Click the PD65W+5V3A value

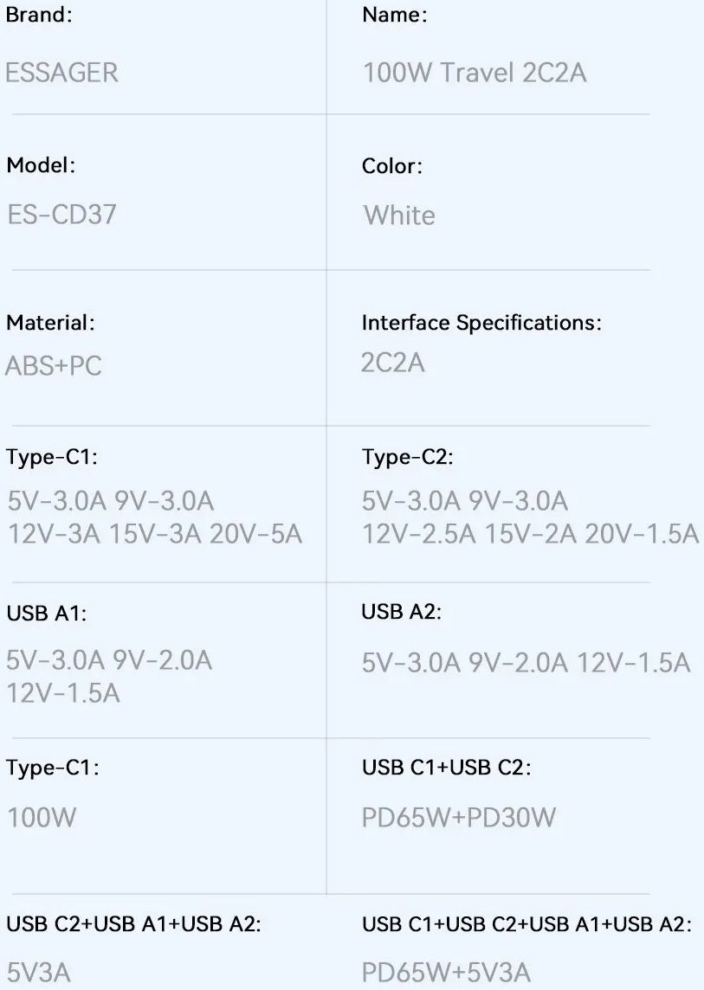pyautogui.click(x=446, y=972)
